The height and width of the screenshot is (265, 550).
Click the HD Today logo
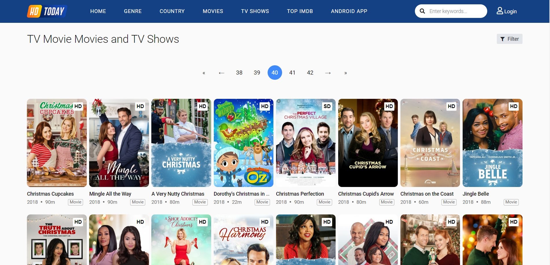point(47,11)
